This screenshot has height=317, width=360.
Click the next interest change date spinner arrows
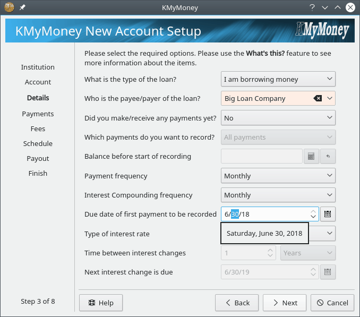coord(313,272)
